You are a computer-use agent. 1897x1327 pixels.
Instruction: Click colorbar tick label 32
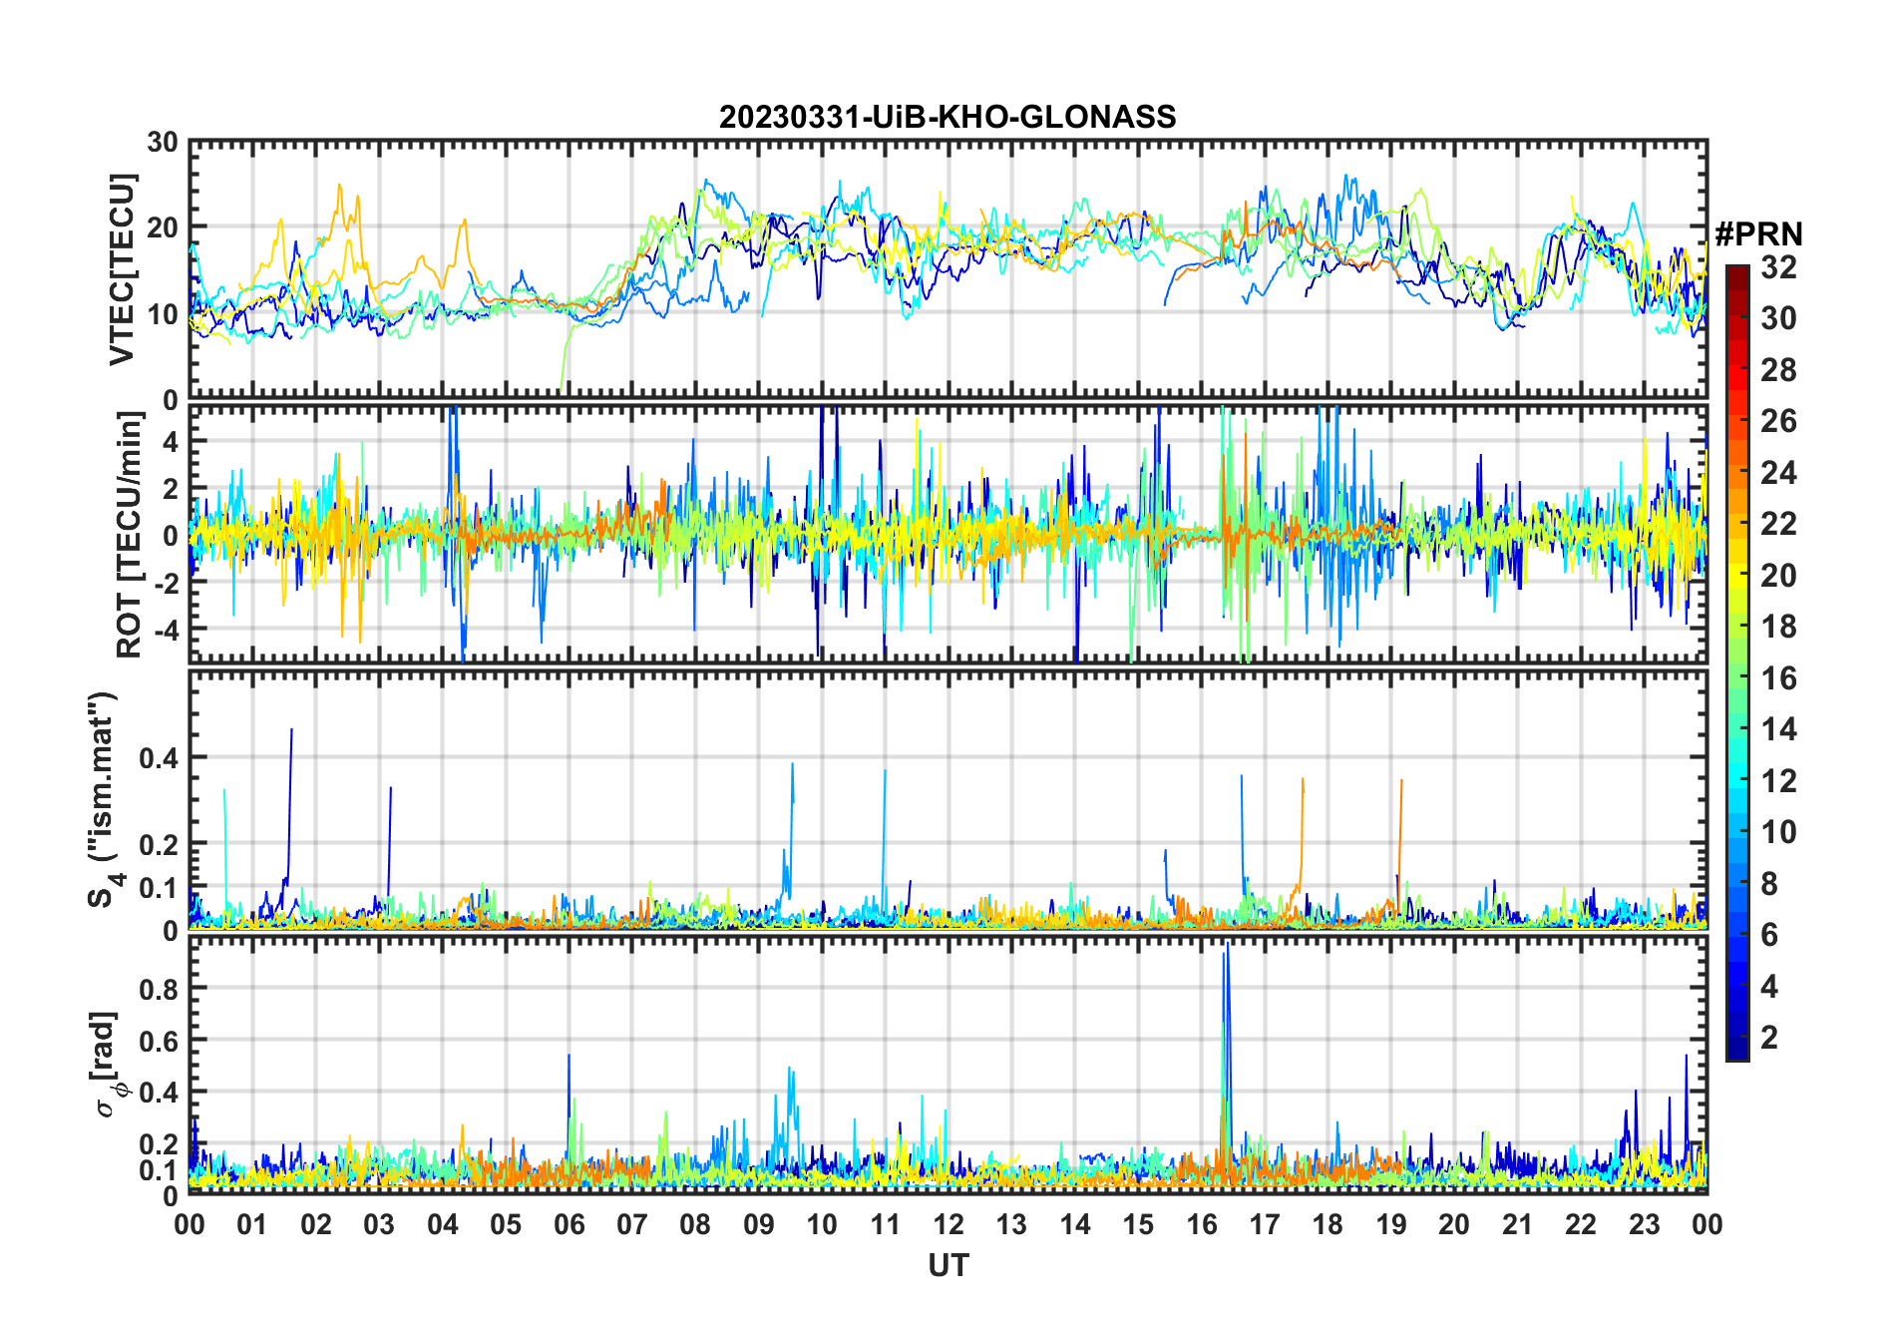coord(1778,267)
